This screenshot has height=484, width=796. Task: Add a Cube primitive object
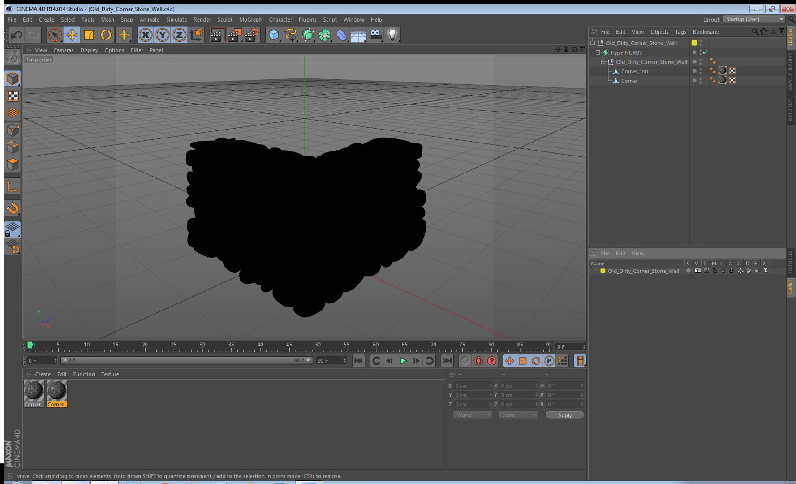pos(274,35)
